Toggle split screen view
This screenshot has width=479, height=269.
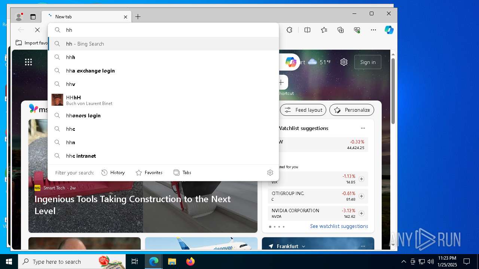307,30
